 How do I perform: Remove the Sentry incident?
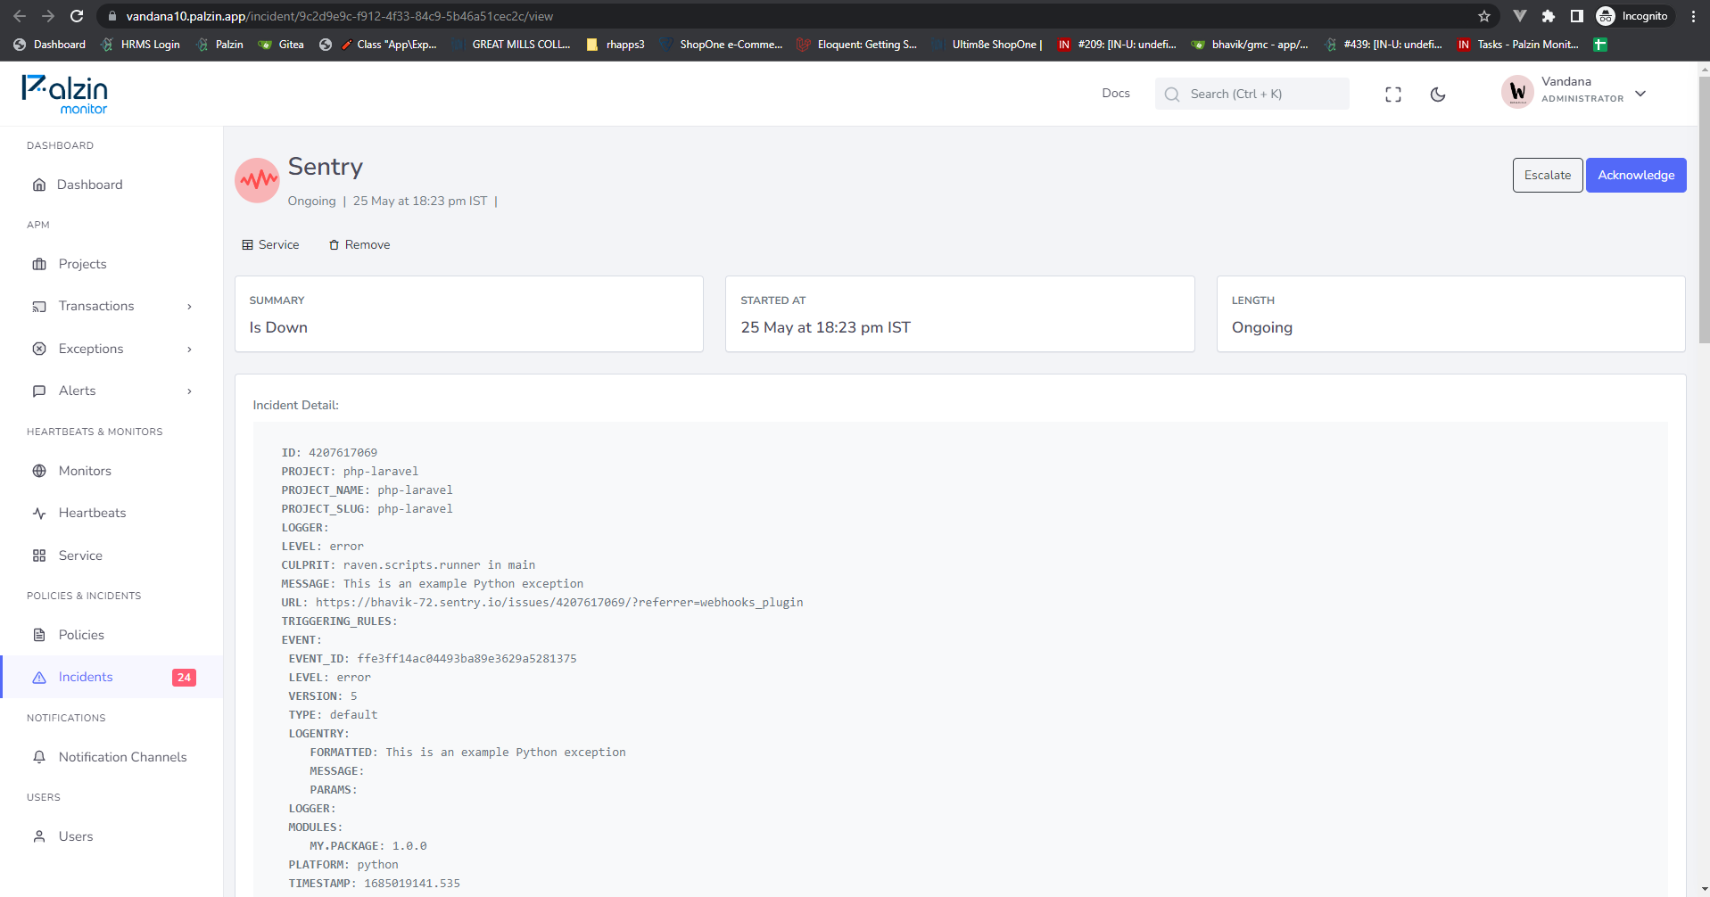pyautogui.click(x=359, y=244)
